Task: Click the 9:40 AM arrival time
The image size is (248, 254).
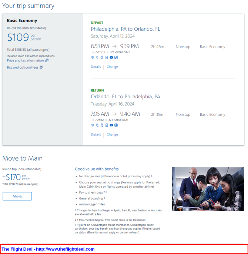Action: coord(130,114)
